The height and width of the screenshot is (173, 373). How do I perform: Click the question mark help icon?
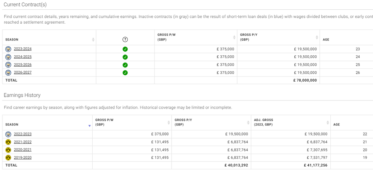(125, 40)
